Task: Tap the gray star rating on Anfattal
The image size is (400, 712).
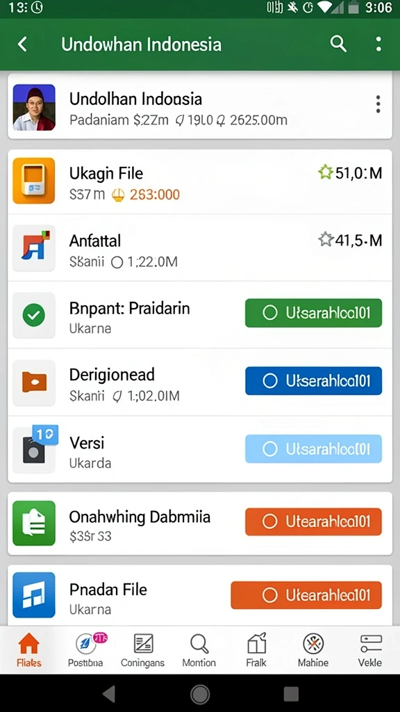Action: click(x=326, y=239)
